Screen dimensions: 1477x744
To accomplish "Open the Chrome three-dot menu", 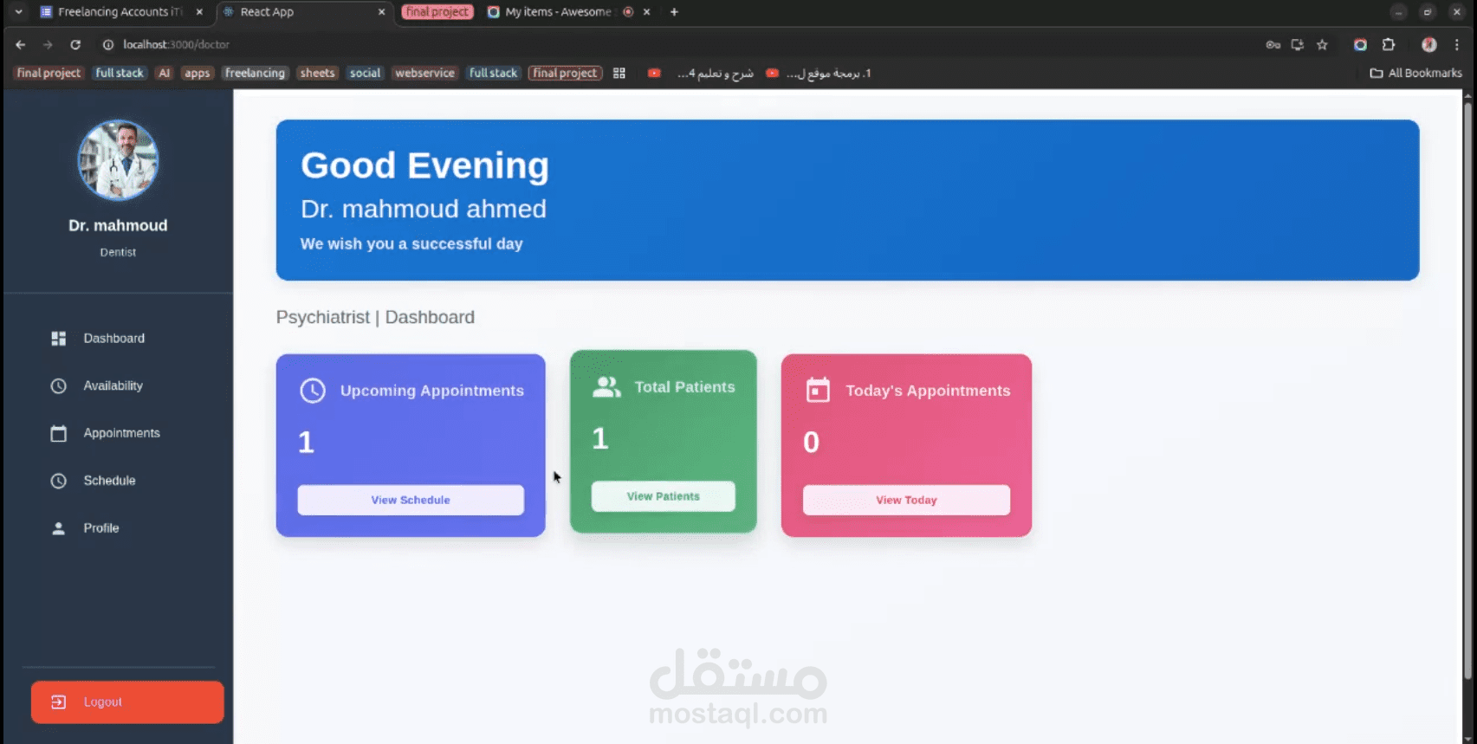I will pos(1456,45).
